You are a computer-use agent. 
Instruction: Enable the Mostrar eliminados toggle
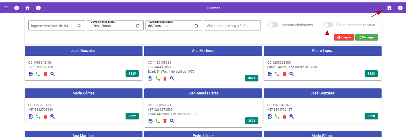(x=273, y=25)
